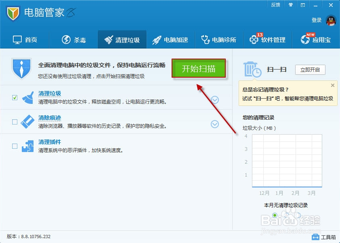Expand the 清除痕迹 details chevron

pyautogui.click(x=215, y=125)
